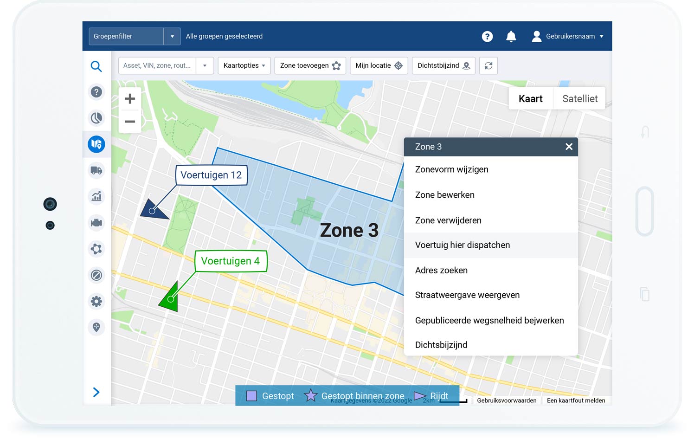Open the truck vehicles icon
The width and height of the screenshot is (694, 439).
tap(96, 170)
